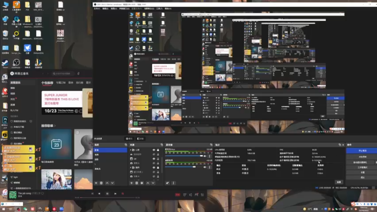Unlock the first group source lock

[158, 150]
